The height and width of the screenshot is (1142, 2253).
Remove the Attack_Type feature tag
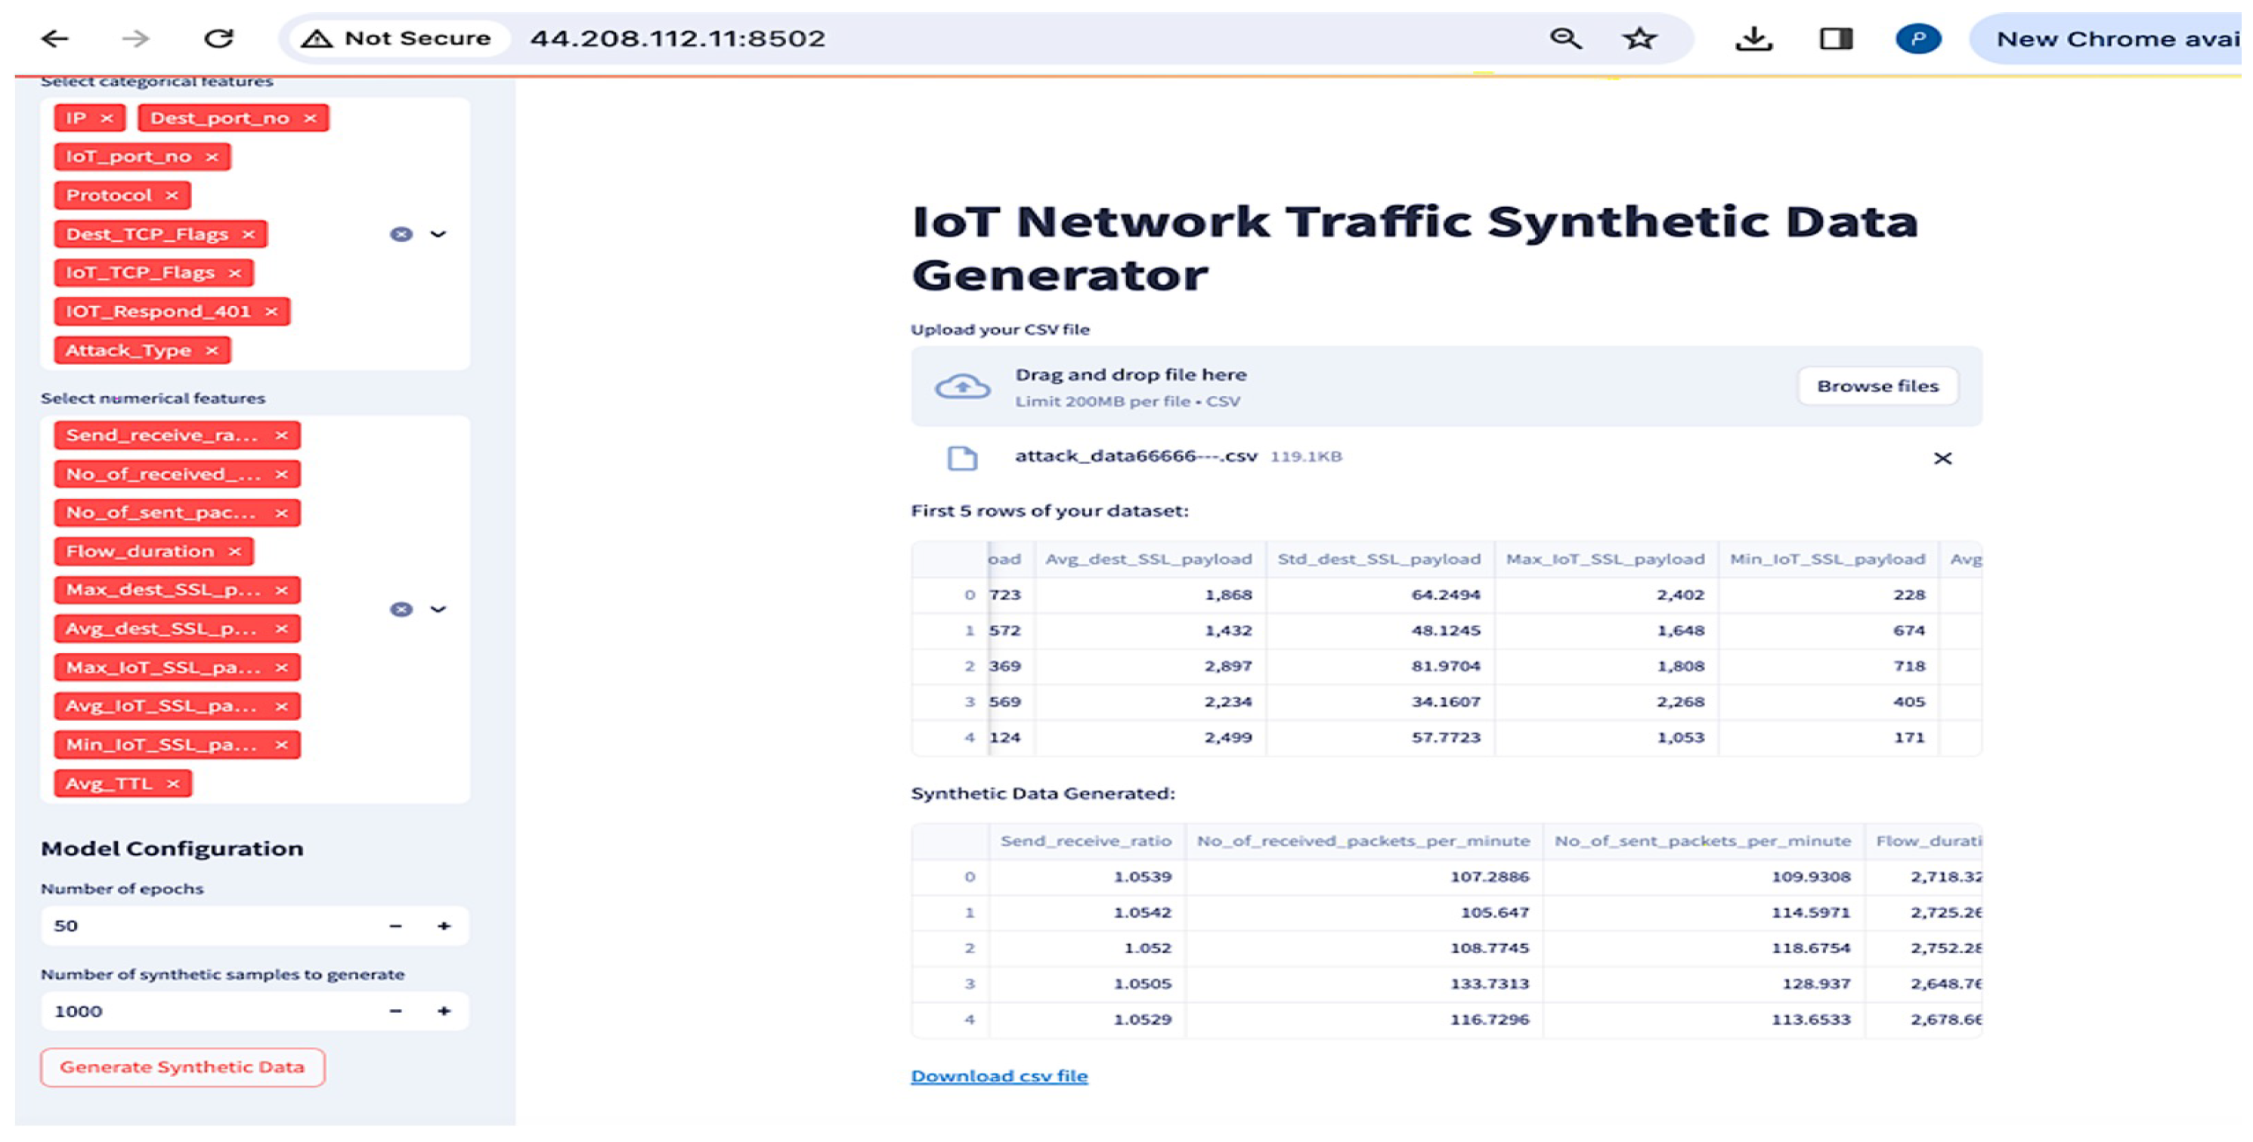[212, 351]
